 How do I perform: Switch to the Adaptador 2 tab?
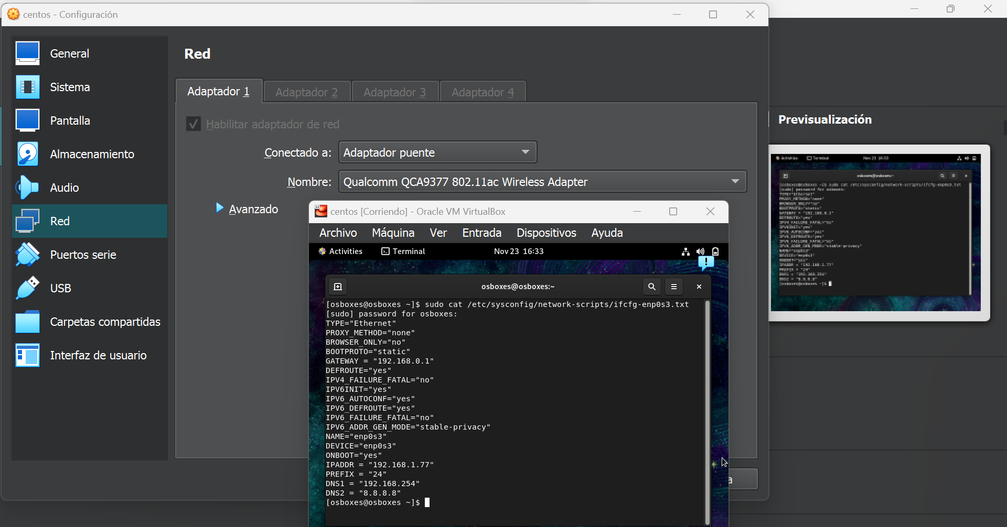pos(307,92)
